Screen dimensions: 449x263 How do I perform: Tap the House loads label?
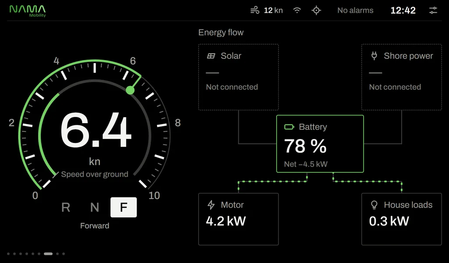coord(408,205)
